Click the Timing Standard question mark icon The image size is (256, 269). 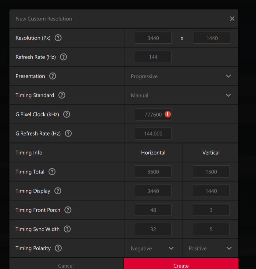point(62,95)
